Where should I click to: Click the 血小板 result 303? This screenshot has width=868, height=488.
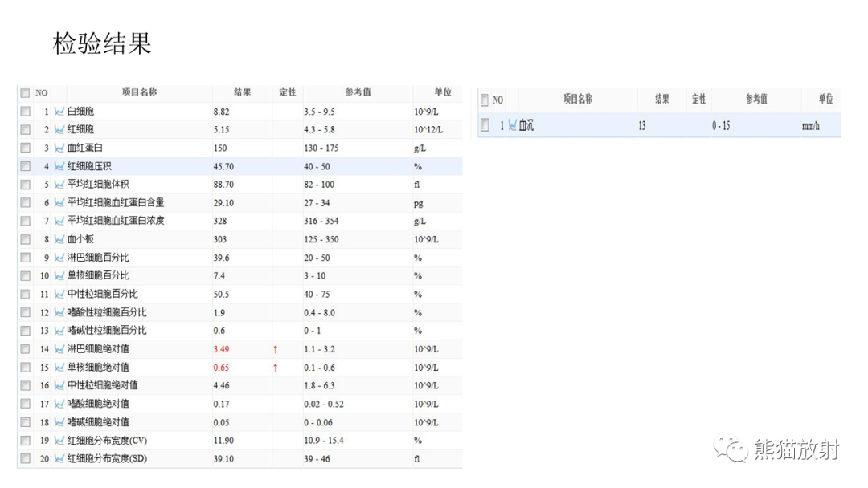tap(220, 239)
